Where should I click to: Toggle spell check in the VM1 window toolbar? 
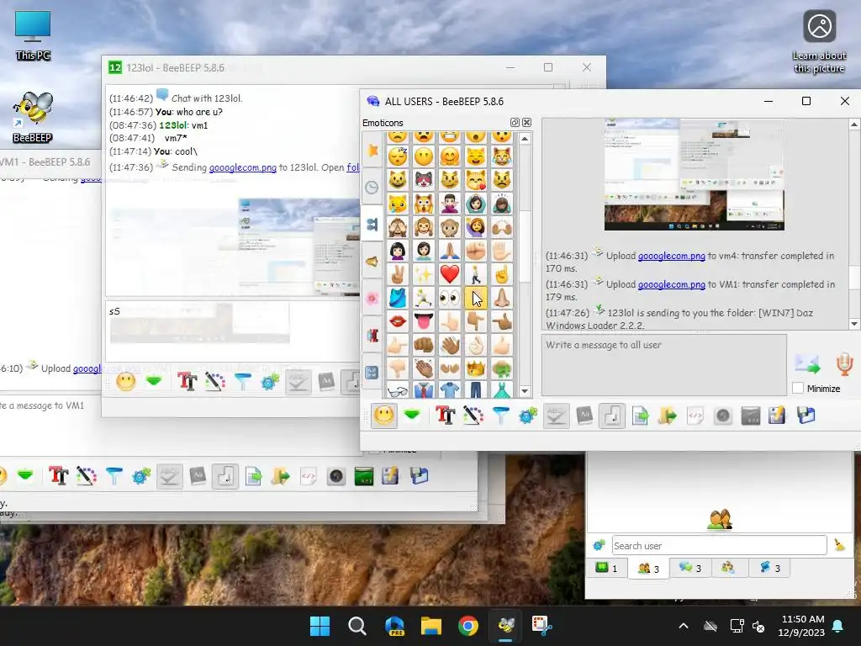169,476
